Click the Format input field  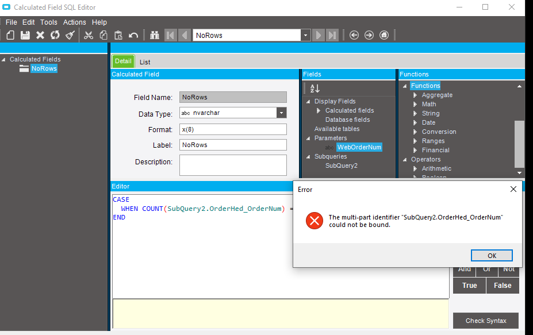click(233, 129)
